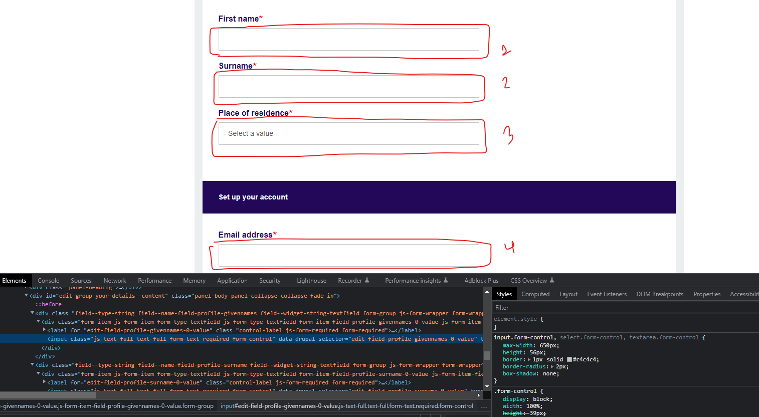Collapse the edit-group-your-details--content div
Viewport: 759px width, 417px height.
tap(26, 295)
